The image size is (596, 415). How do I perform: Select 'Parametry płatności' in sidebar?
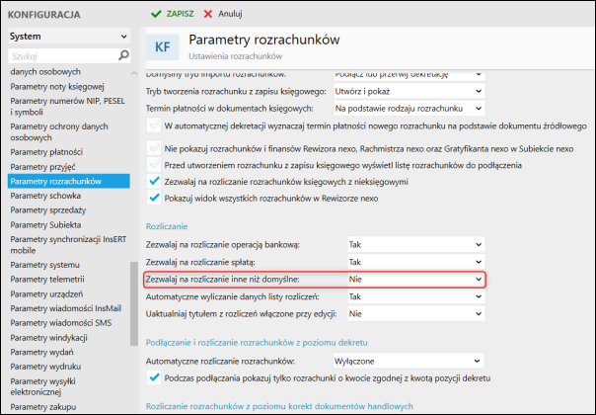(40, 152)
